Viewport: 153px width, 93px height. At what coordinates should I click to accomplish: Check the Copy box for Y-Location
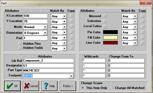(x=72, y=21)
